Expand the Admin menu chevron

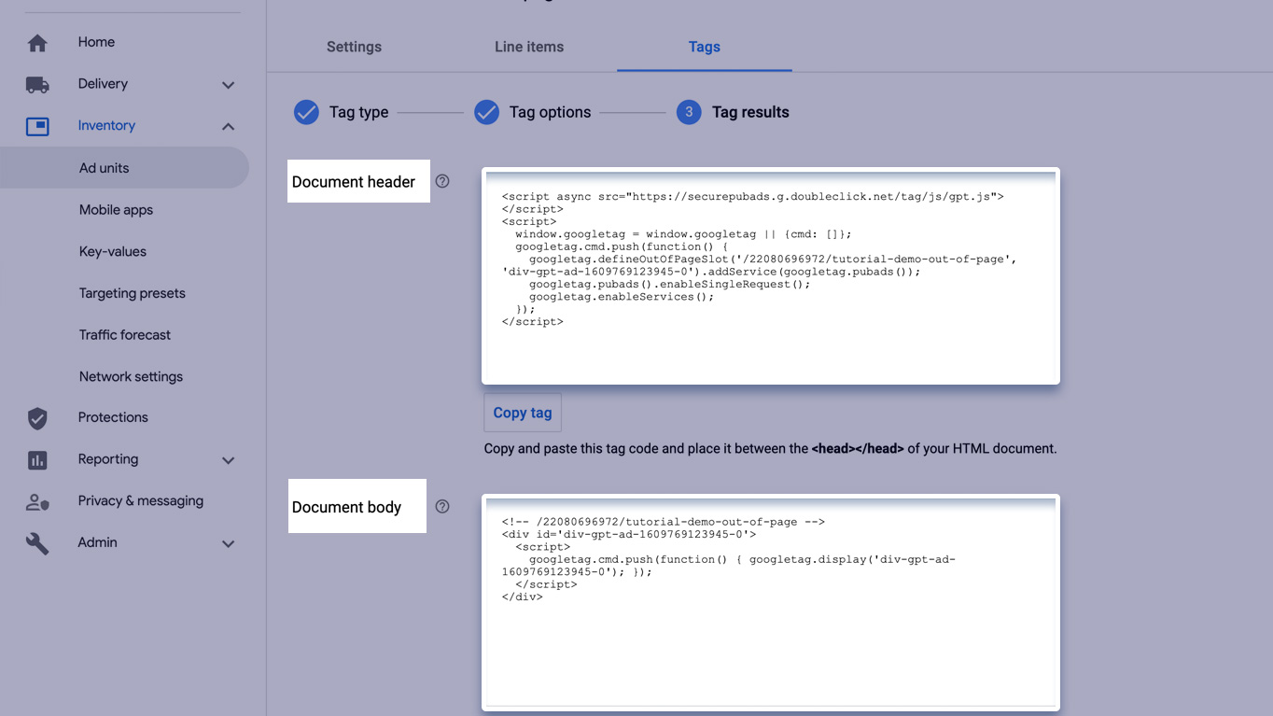pyautogui.click(x=228, y=543)
